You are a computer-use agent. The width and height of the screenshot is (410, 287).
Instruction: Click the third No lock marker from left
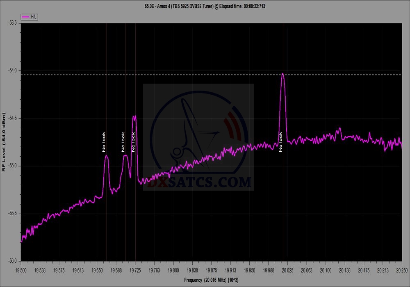133,142
